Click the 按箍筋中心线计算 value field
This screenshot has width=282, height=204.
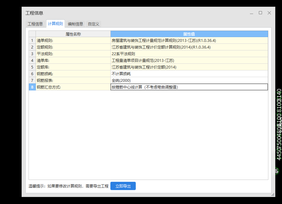(189, 87)
